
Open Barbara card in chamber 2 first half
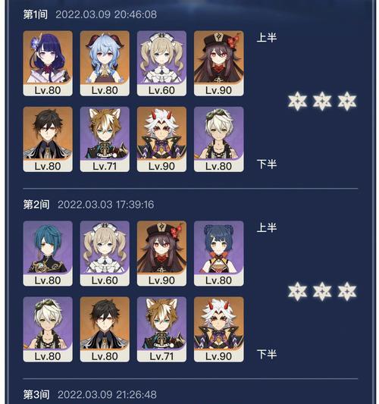point(105,253)
